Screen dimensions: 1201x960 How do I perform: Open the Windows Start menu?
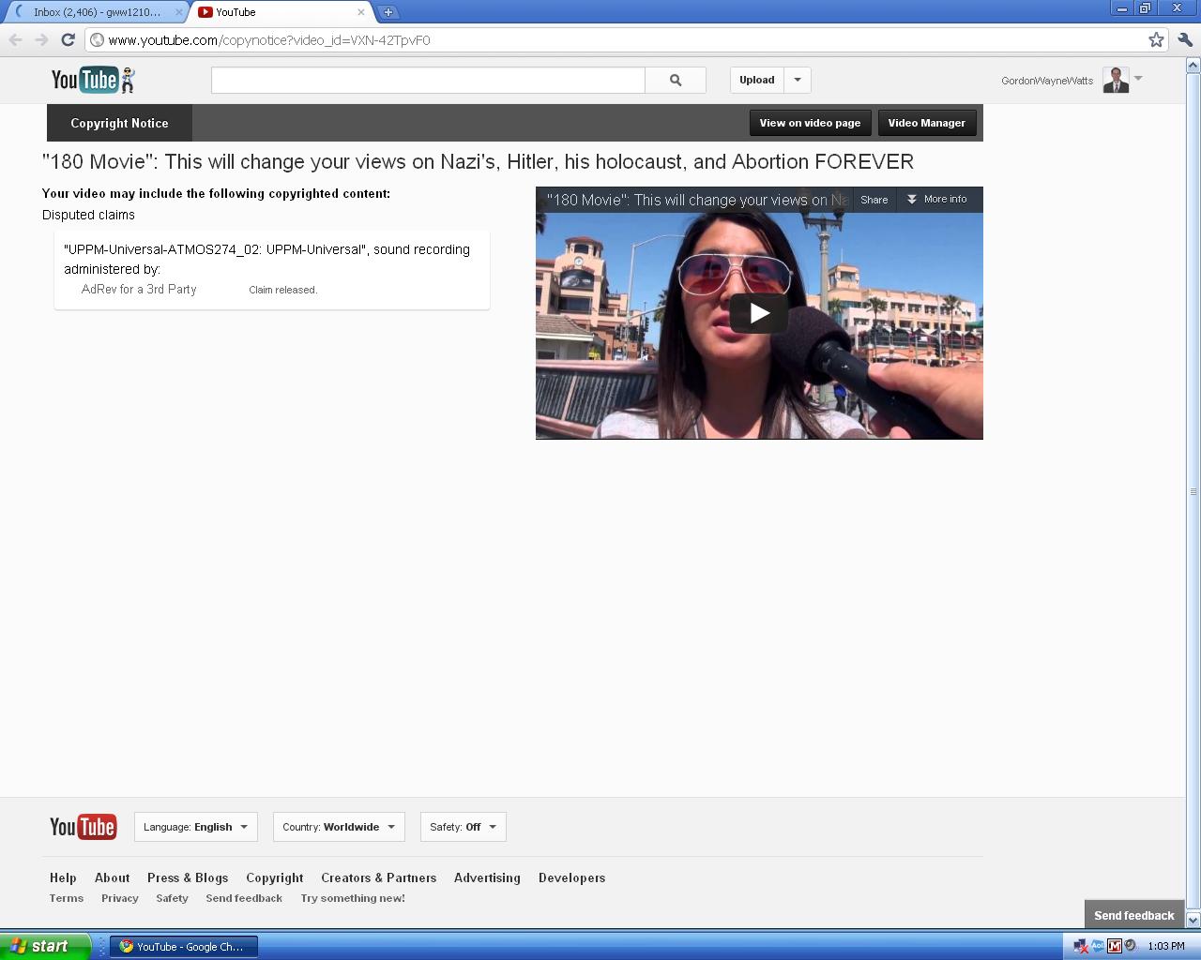(x=44, y=946)
